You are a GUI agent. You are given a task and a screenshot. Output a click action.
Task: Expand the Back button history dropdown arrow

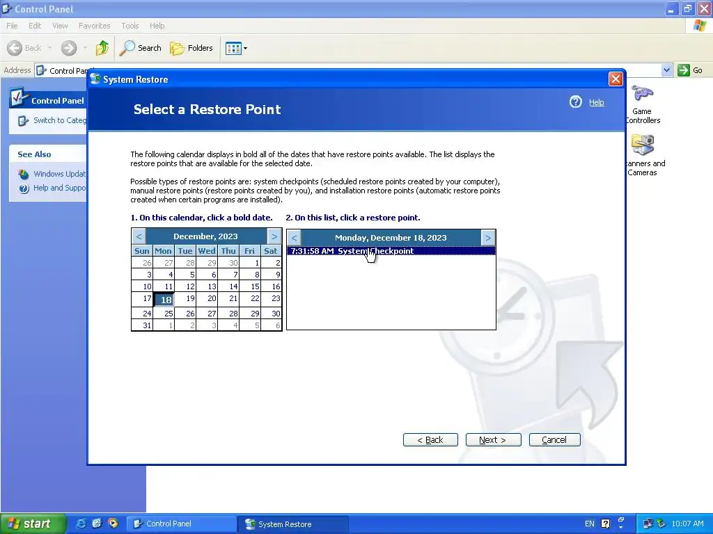click(x=49, y=48)
